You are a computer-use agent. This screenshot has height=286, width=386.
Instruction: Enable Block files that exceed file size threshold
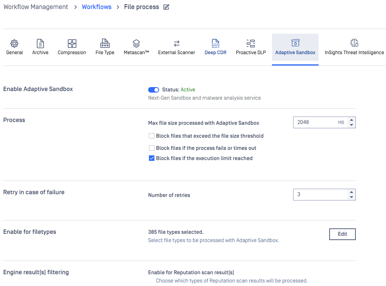click(x=152, y=136)
